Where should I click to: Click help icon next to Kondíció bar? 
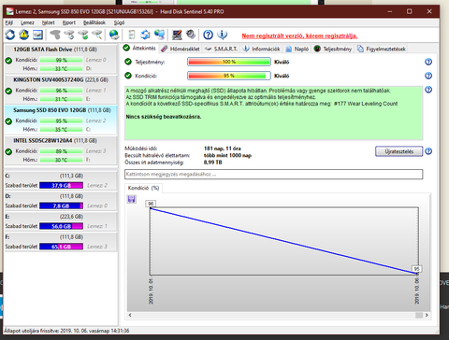pyautogui.click(x=428, y=76)
